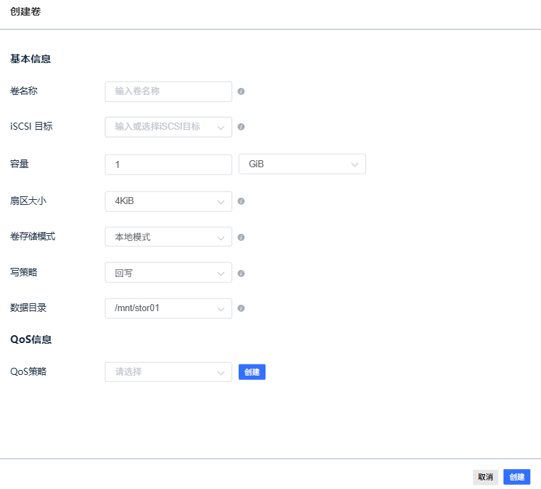541x489 pixels.
Task: Click the 取消 button at the bottom
Action: pyautogui.click(x=486, y=477)
